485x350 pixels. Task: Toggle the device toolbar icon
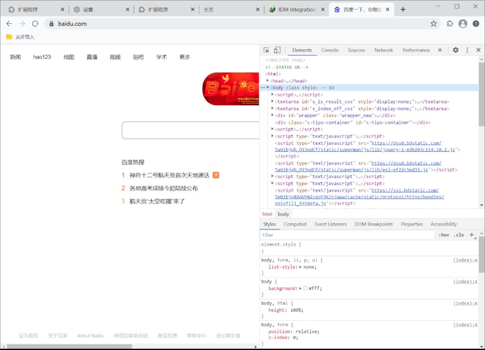coord(277,50)
